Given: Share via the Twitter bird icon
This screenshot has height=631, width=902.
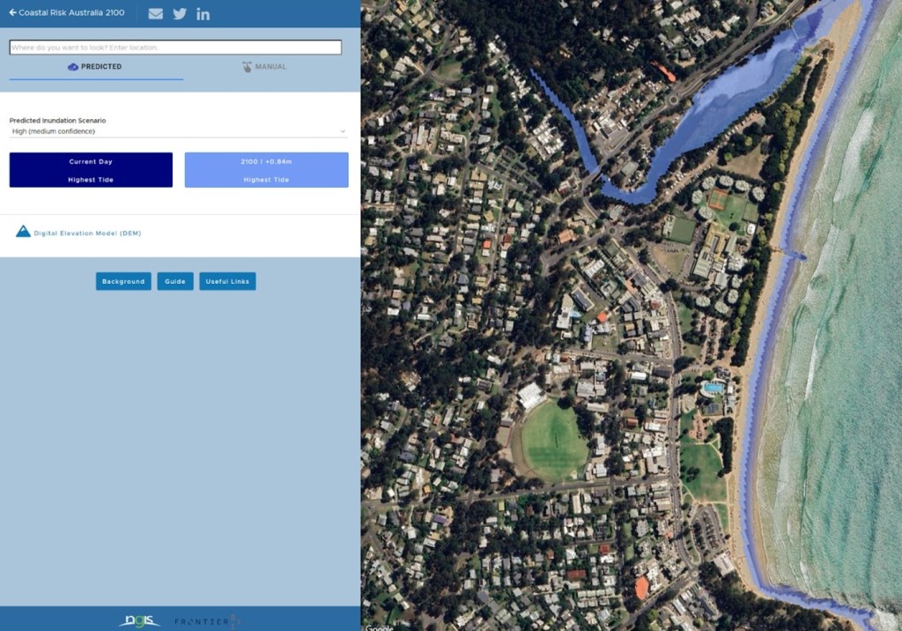Looking at the screenshot, I should (x=180, y=13).
